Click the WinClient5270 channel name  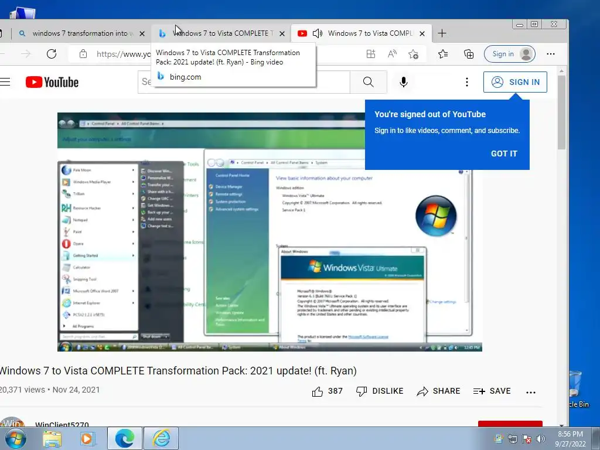tap(62, 424)
